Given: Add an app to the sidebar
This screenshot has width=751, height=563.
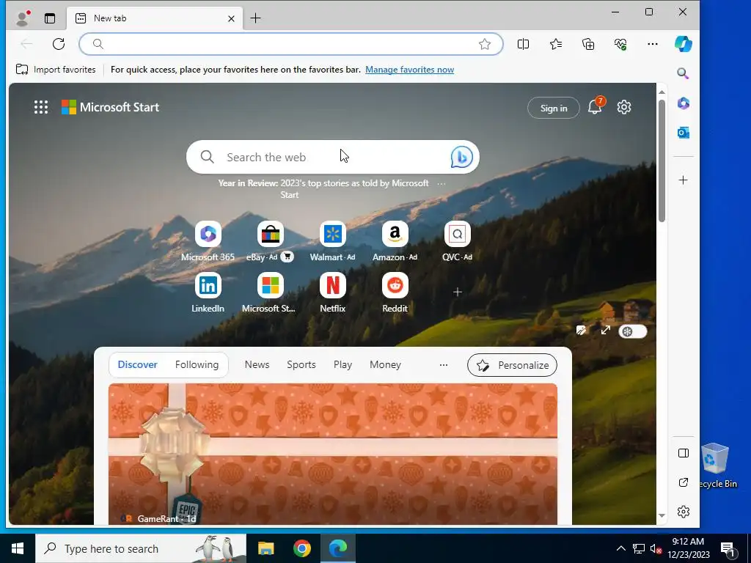Looking at the screenshot, I should [x=683, y=180].
